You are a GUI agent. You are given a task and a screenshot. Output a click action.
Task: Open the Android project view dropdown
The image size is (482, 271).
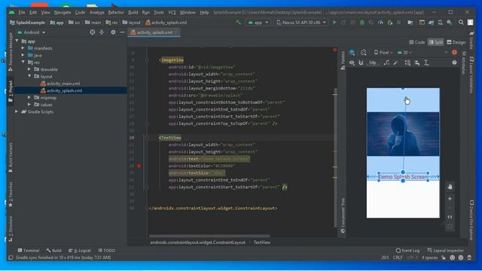pos(32,32)
